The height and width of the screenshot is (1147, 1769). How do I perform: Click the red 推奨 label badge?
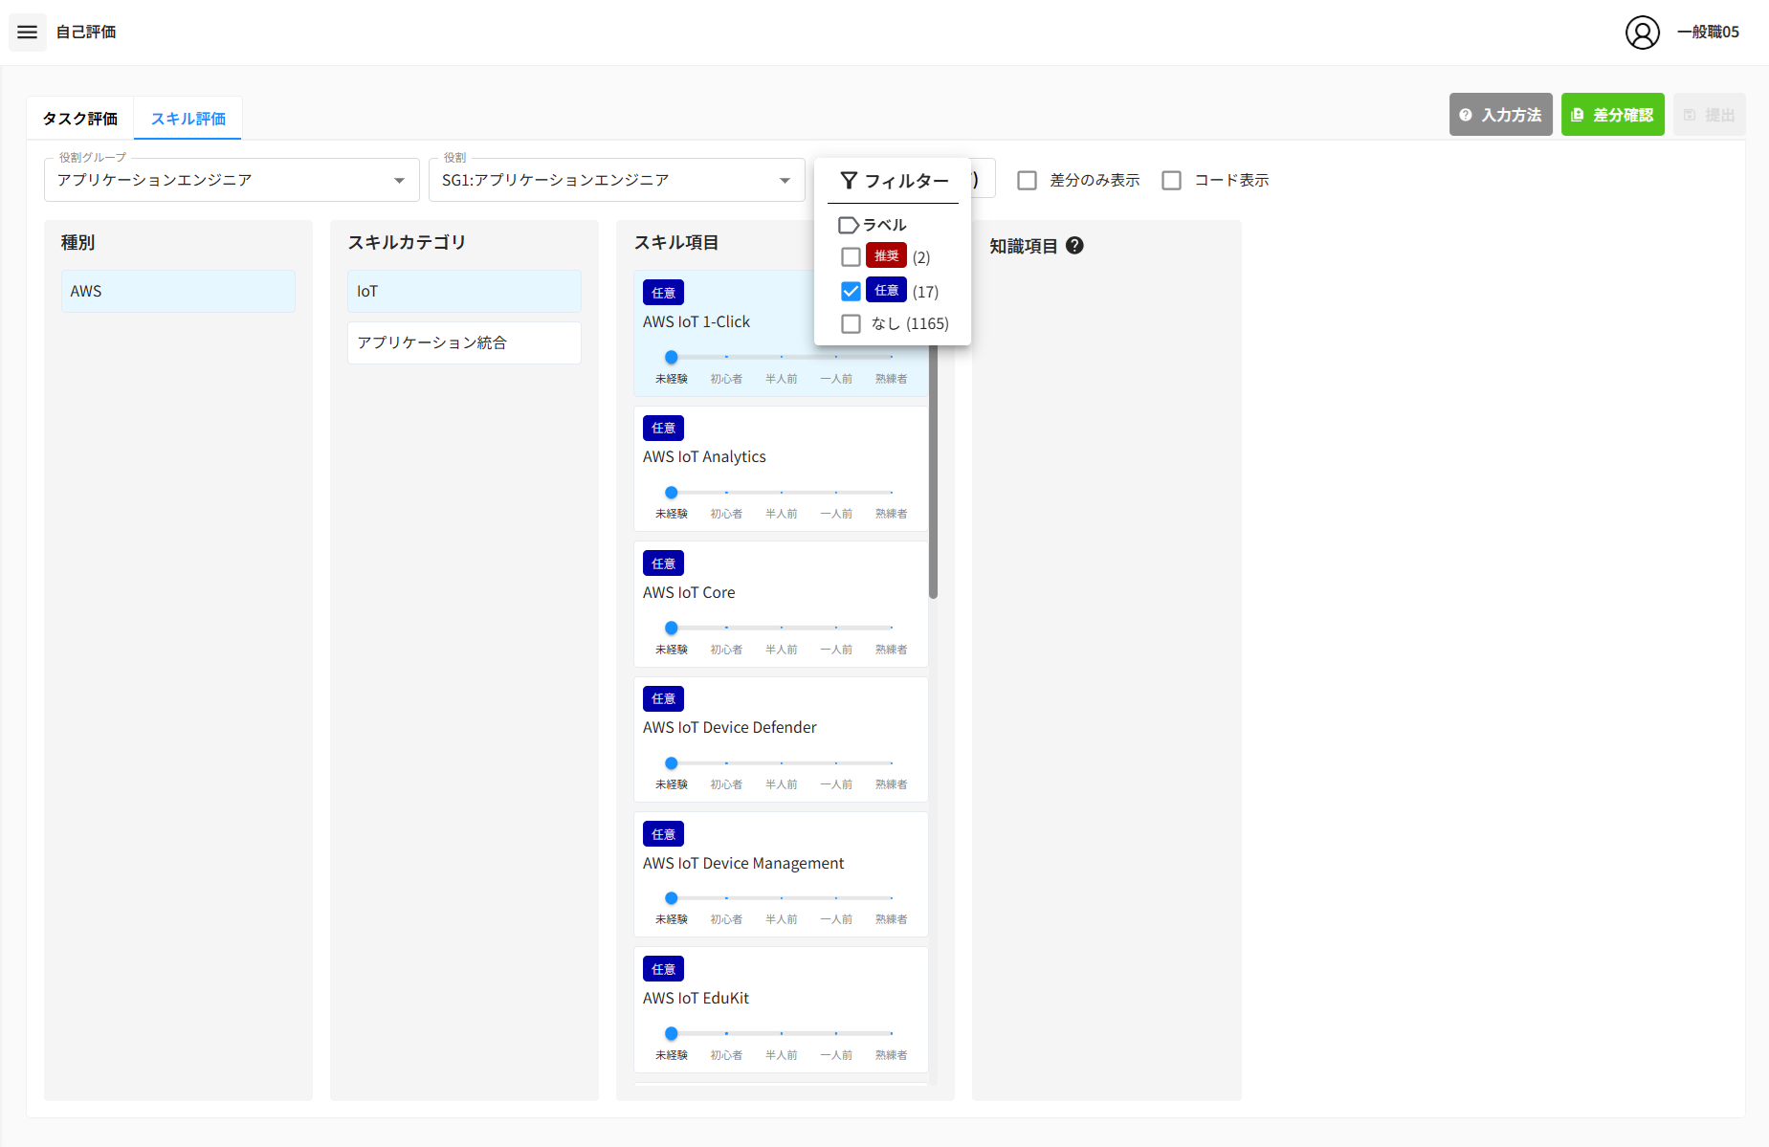click(886, 255)
